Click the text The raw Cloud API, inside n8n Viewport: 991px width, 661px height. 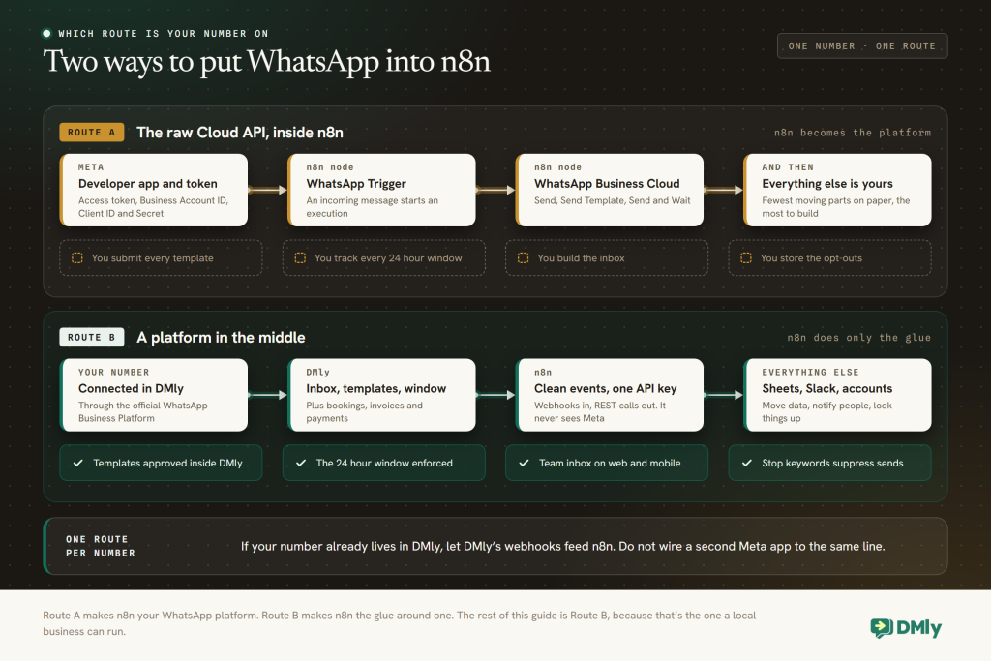(x=240, y=132)
